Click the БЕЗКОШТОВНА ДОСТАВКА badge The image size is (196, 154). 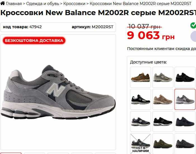(34, 41)
